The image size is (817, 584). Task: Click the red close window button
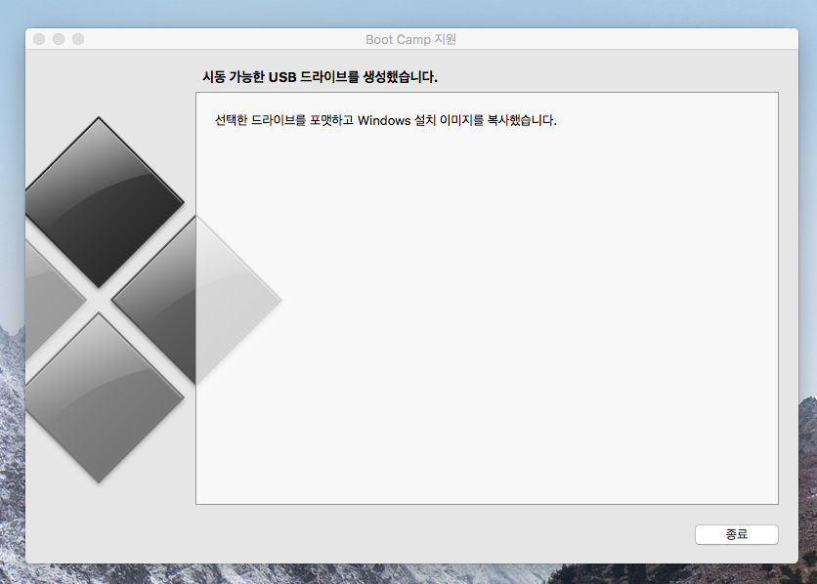(x=39, y=39)
